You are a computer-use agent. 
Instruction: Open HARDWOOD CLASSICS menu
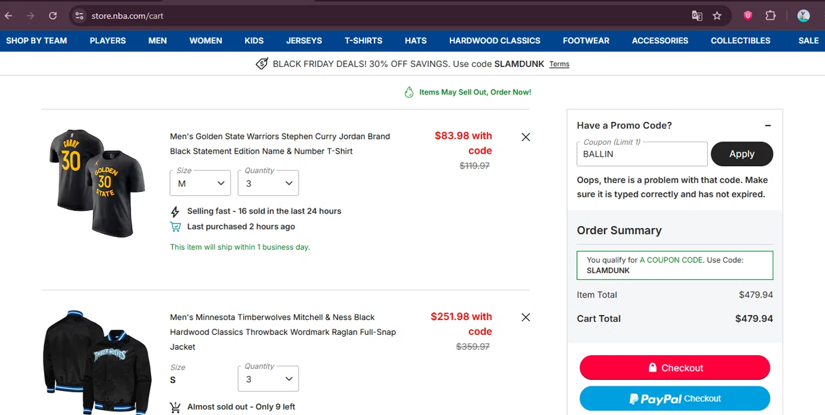495,41
